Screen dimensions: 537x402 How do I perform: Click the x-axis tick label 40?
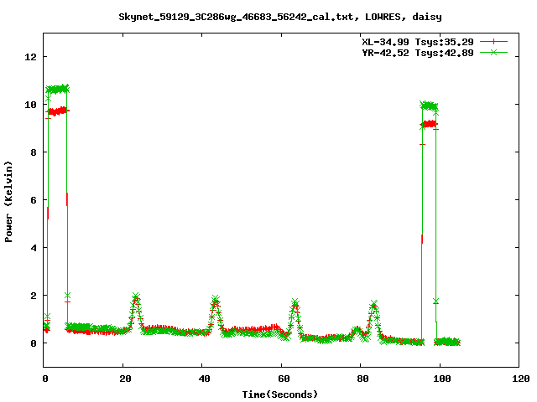tap(204, 379)
